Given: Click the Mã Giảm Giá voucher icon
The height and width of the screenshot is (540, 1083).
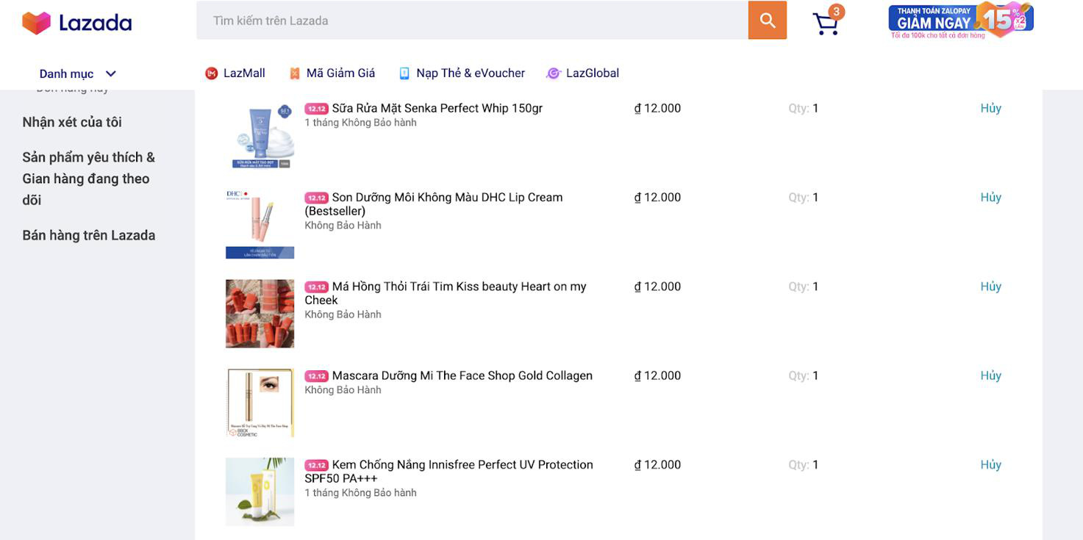Looking at the screenshot, I should [x=295, y=73].
